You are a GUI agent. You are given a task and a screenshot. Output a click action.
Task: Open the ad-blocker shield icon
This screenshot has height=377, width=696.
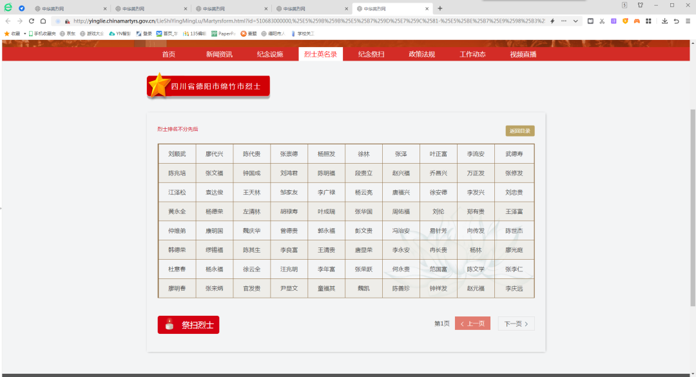(625, 20)
